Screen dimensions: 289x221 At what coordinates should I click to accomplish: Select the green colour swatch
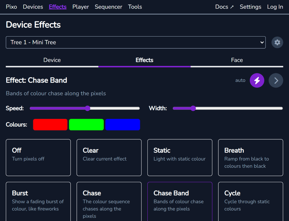tap(86, 124)
